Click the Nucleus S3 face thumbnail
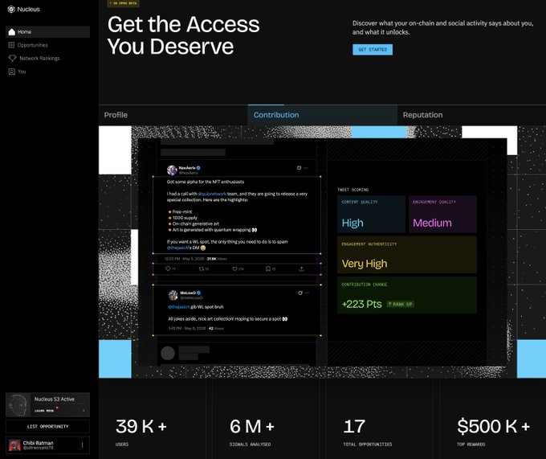 pos(18,405)
